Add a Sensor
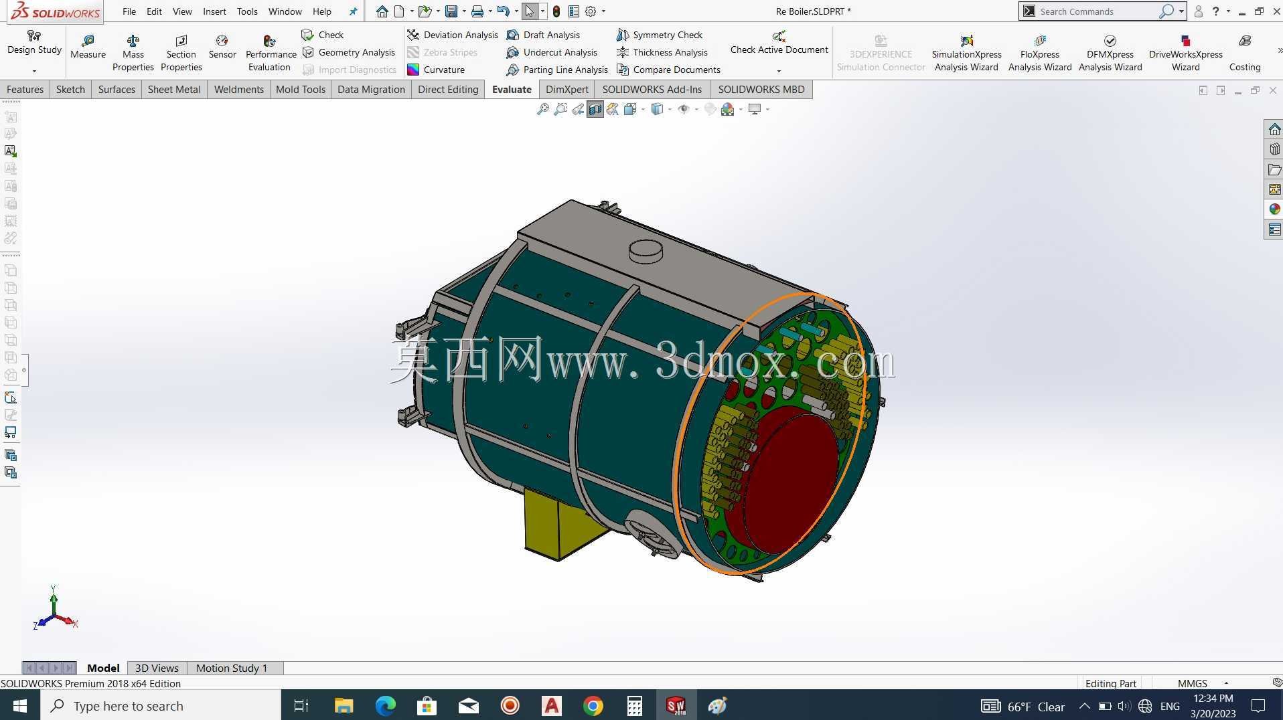The width and height of the screenshot is (1283, 720). (222, 47)
